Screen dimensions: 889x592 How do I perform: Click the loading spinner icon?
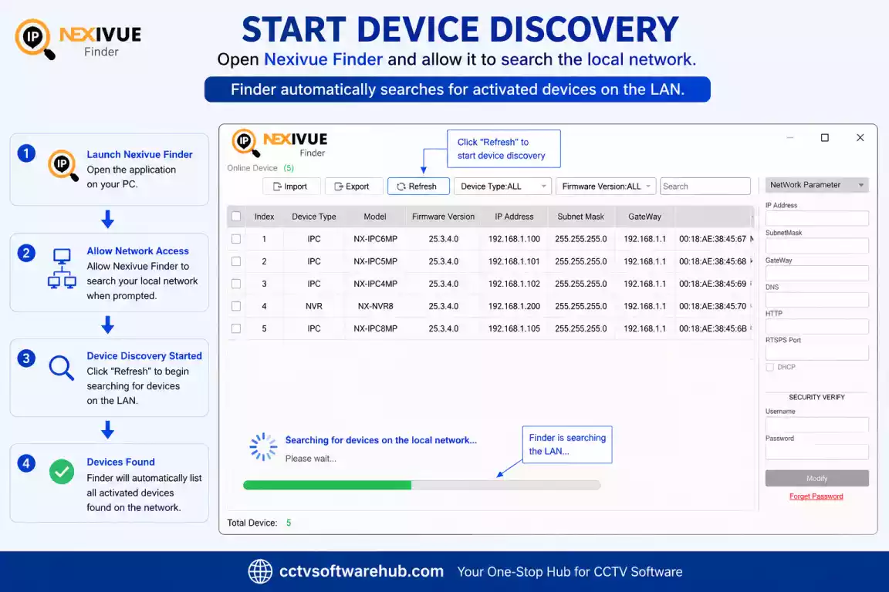click(264, 447)
